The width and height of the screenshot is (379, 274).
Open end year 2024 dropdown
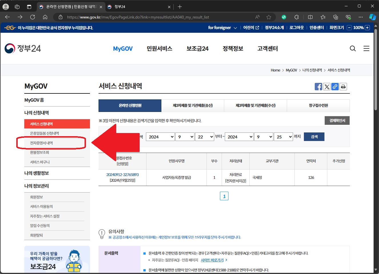click(x=239, y=137)
